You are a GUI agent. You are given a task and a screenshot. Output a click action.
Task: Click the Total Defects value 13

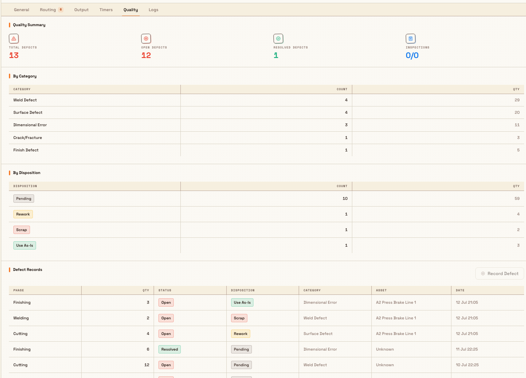point(14,55)
